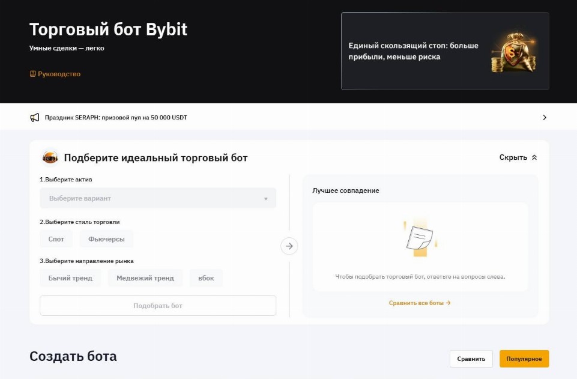
Task: Open the Выберите вариант asset dropdown
Action: click(158, 198)
